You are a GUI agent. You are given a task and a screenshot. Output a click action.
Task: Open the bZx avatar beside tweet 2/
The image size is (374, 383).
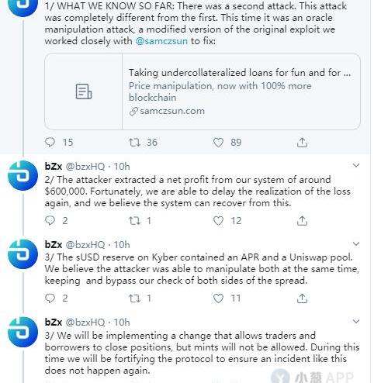coord(23,176)
